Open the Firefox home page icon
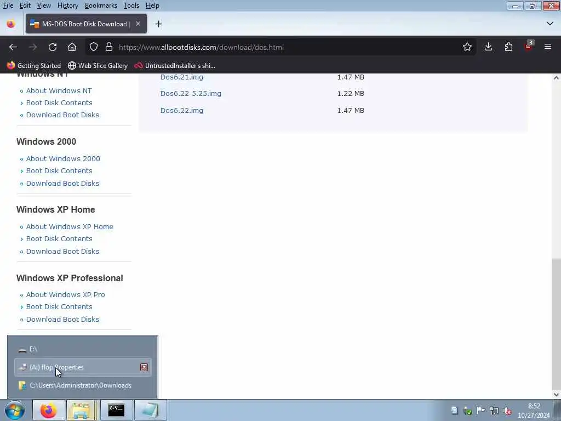Screen dimensions: 561x421 pyautogui.click(x=72, y=47)
